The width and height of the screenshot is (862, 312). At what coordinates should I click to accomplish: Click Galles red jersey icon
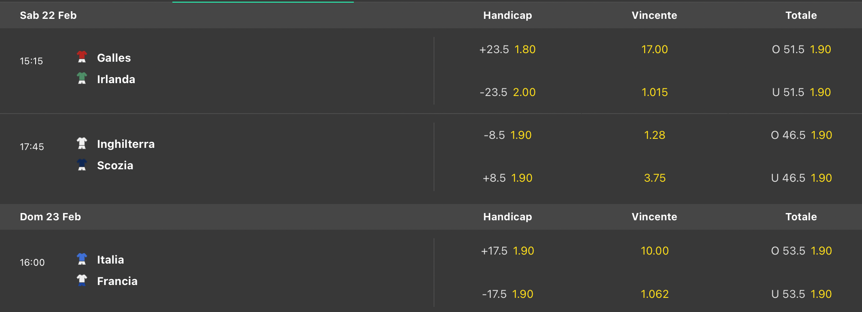click(82, 57)
